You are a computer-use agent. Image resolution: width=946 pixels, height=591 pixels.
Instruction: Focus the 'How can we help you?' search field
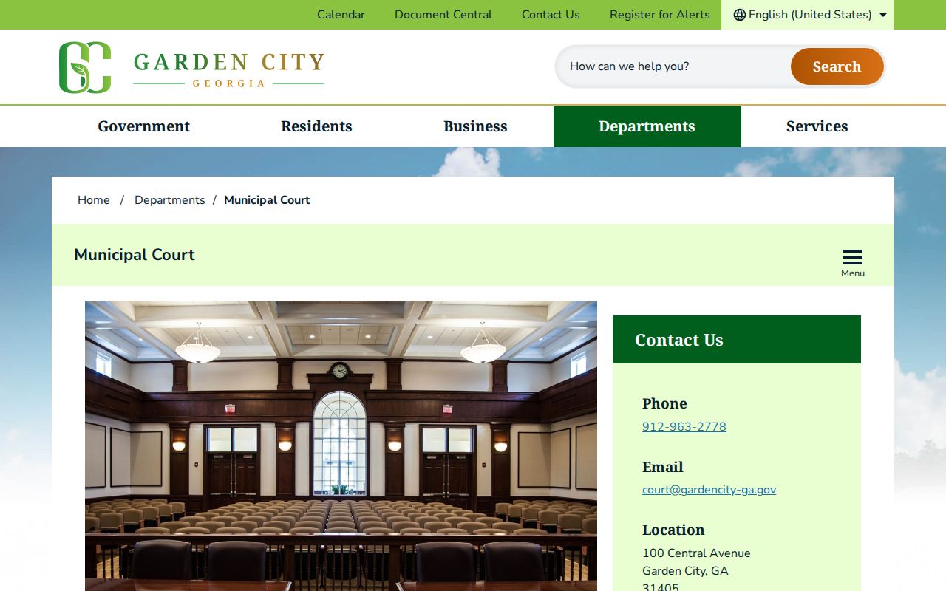(x=673, y=66)
